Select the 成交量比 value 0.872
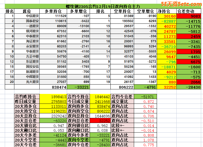203x147 pixels. tap(146, 101)
